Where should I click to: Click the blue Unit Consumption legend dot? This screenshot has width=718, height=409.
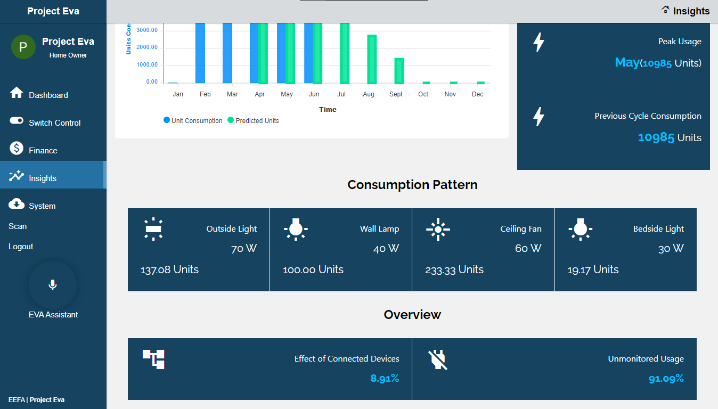tap(167, 120)
